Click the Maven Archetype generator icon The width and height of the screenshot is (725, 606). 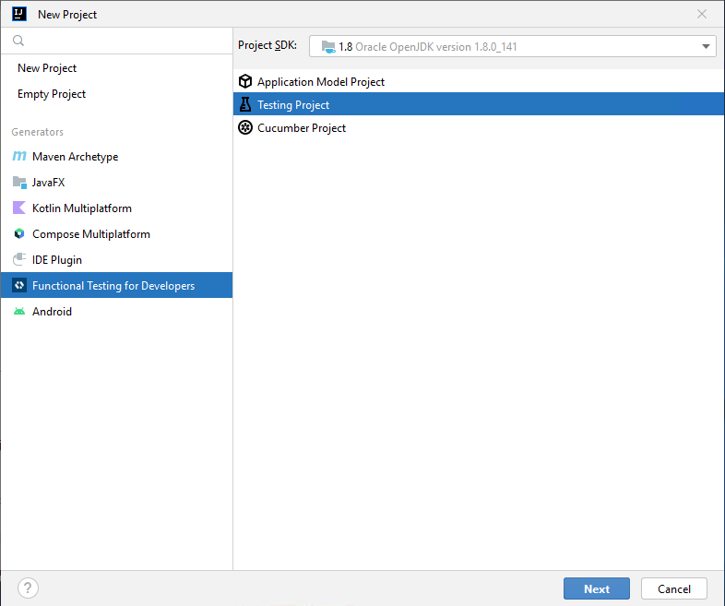[19, 157]
